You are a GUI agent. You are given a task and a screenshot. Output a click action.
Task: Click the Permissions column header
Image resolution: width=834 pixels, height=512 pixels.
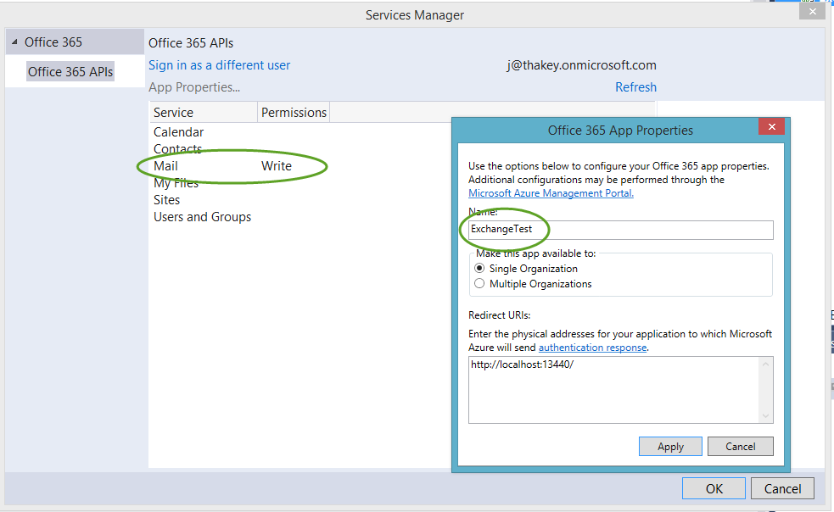(x=293, y=112)
